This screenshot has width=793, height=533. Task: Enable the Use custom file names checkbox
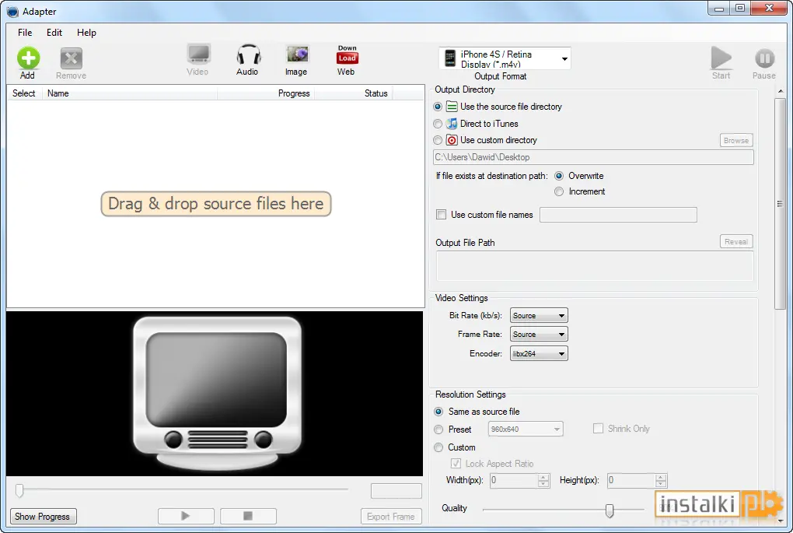tap(442, 215)
